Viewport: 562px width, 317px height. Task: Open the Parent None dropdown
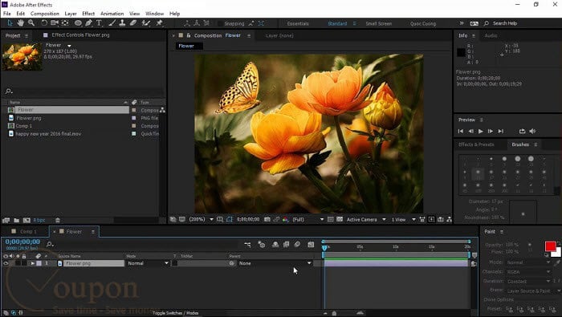tap(275, 263)
